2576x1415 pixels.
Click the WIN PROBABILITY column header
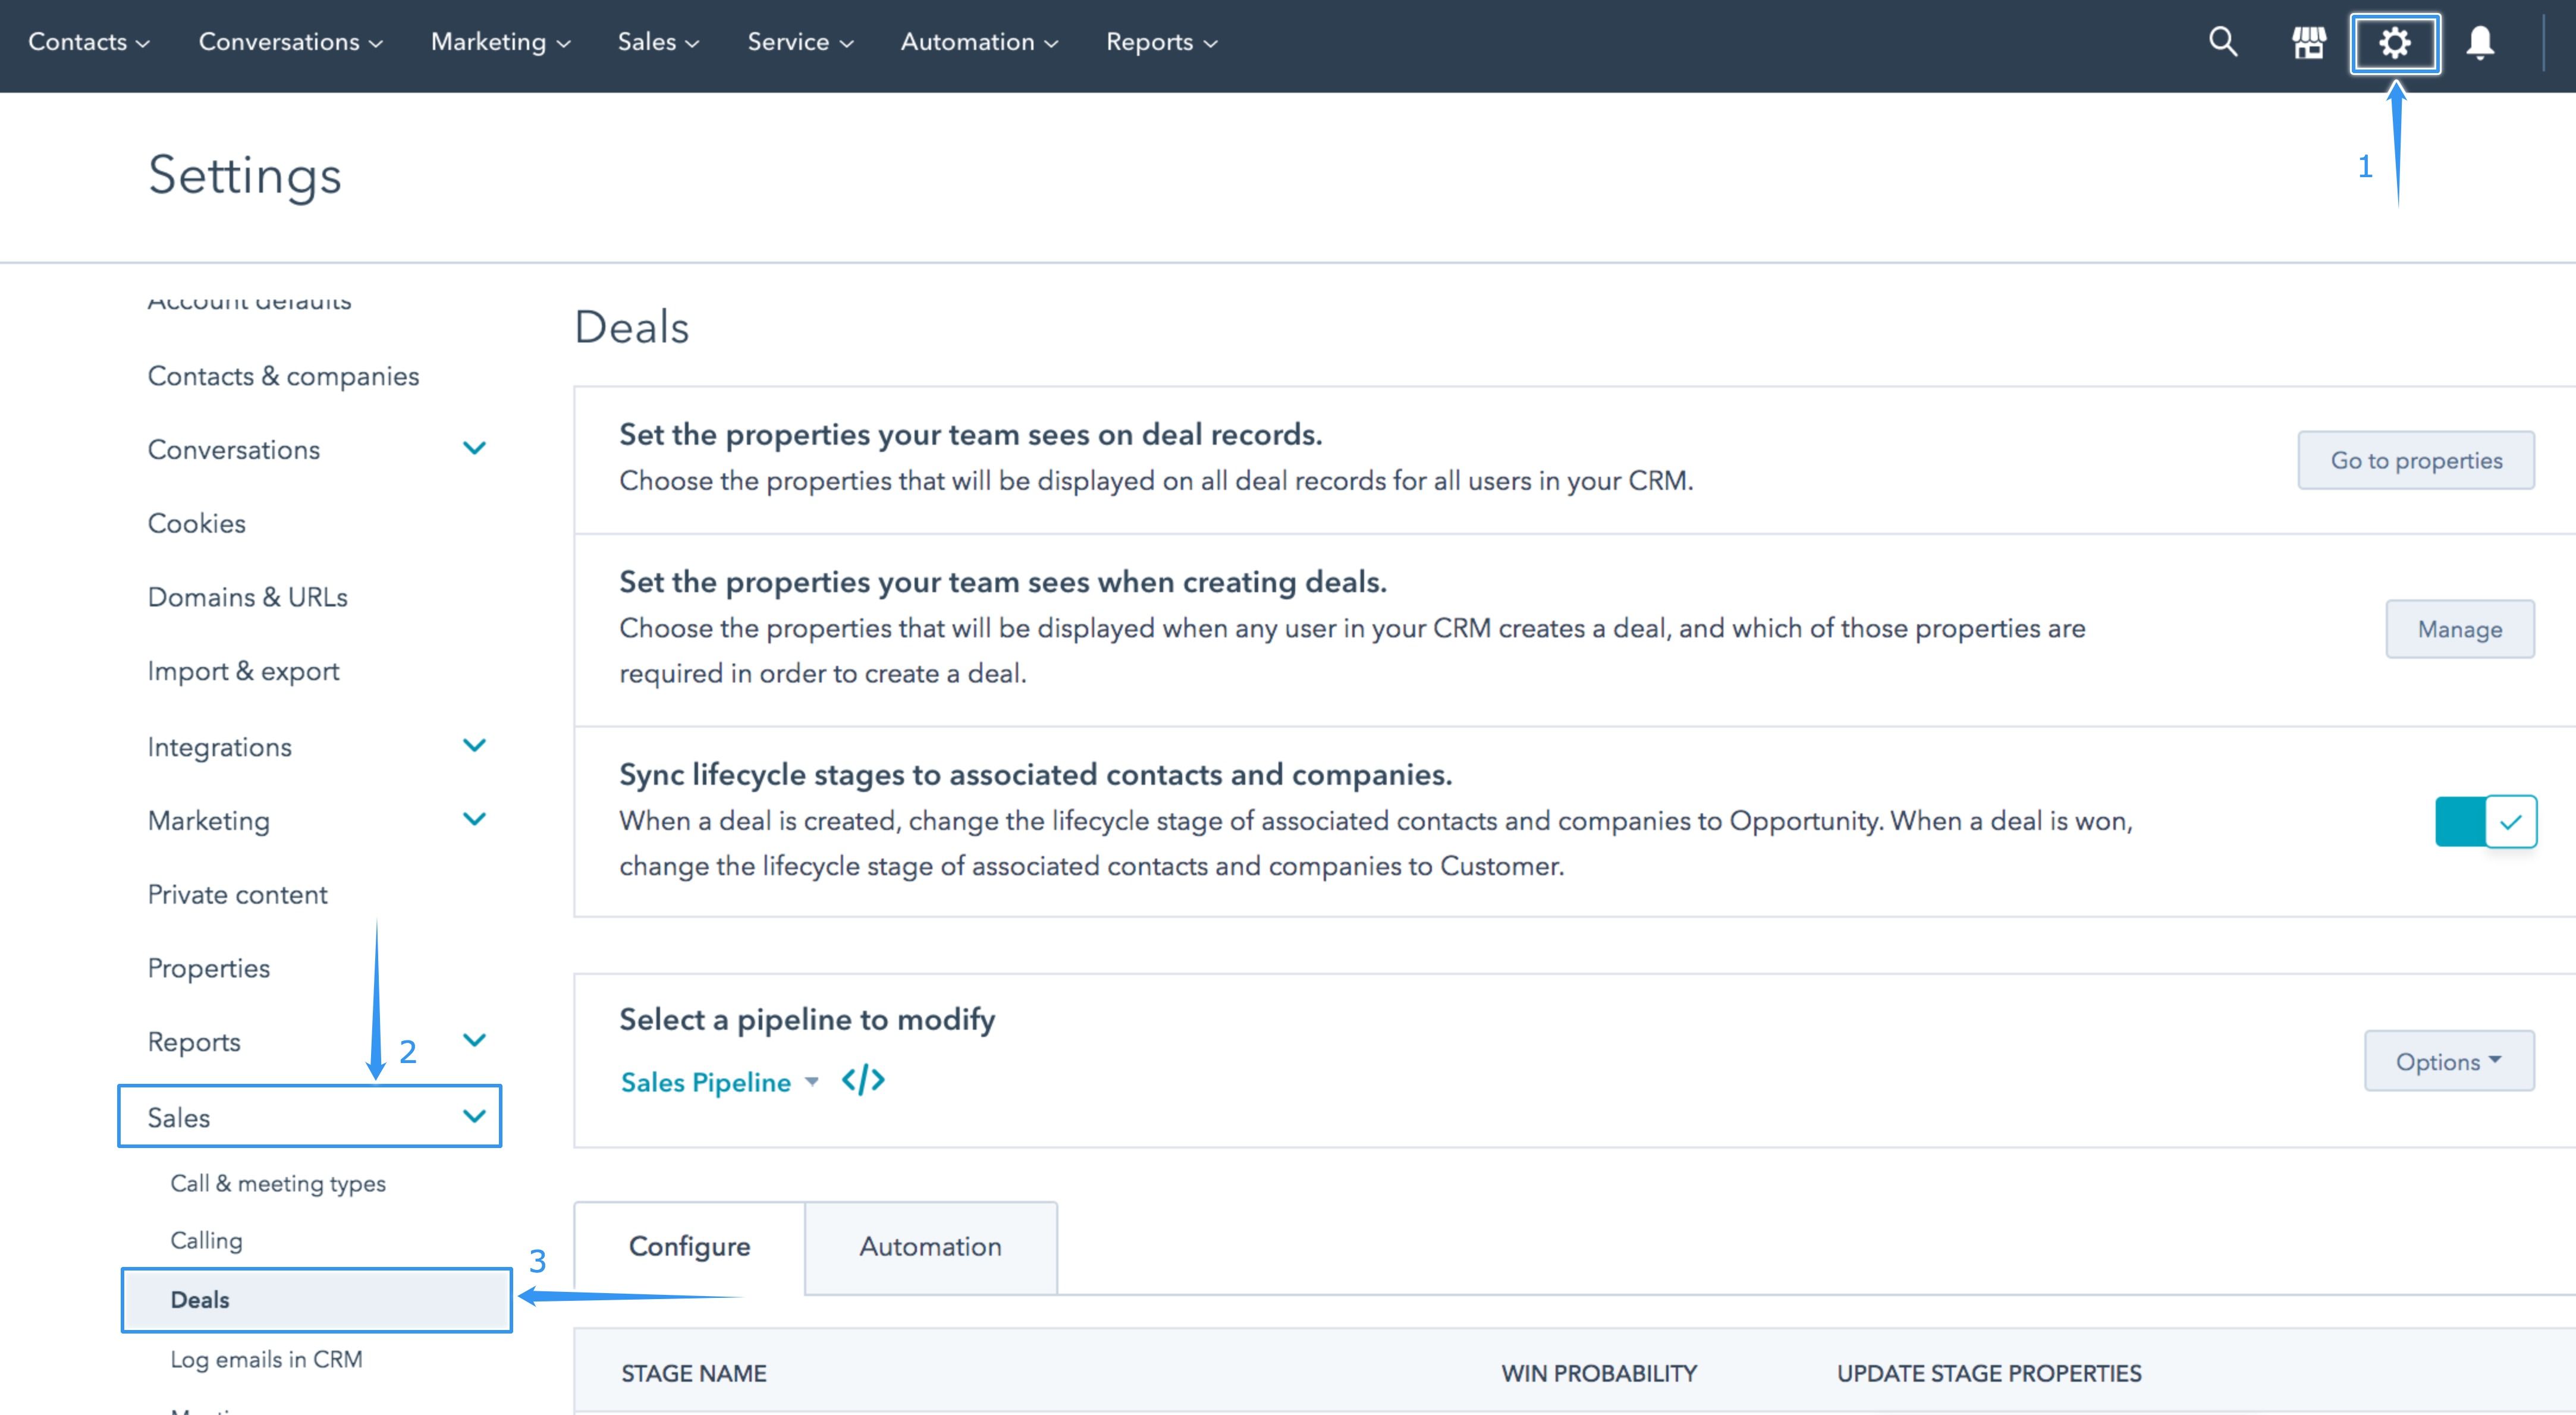(1599, 1373)
